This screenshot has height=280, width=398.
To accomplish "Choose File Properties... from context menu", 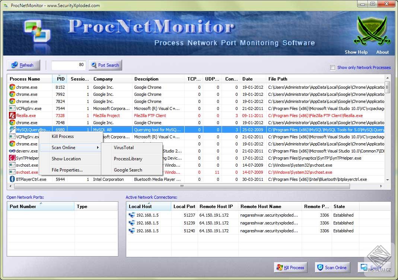I will coord(67,170).
